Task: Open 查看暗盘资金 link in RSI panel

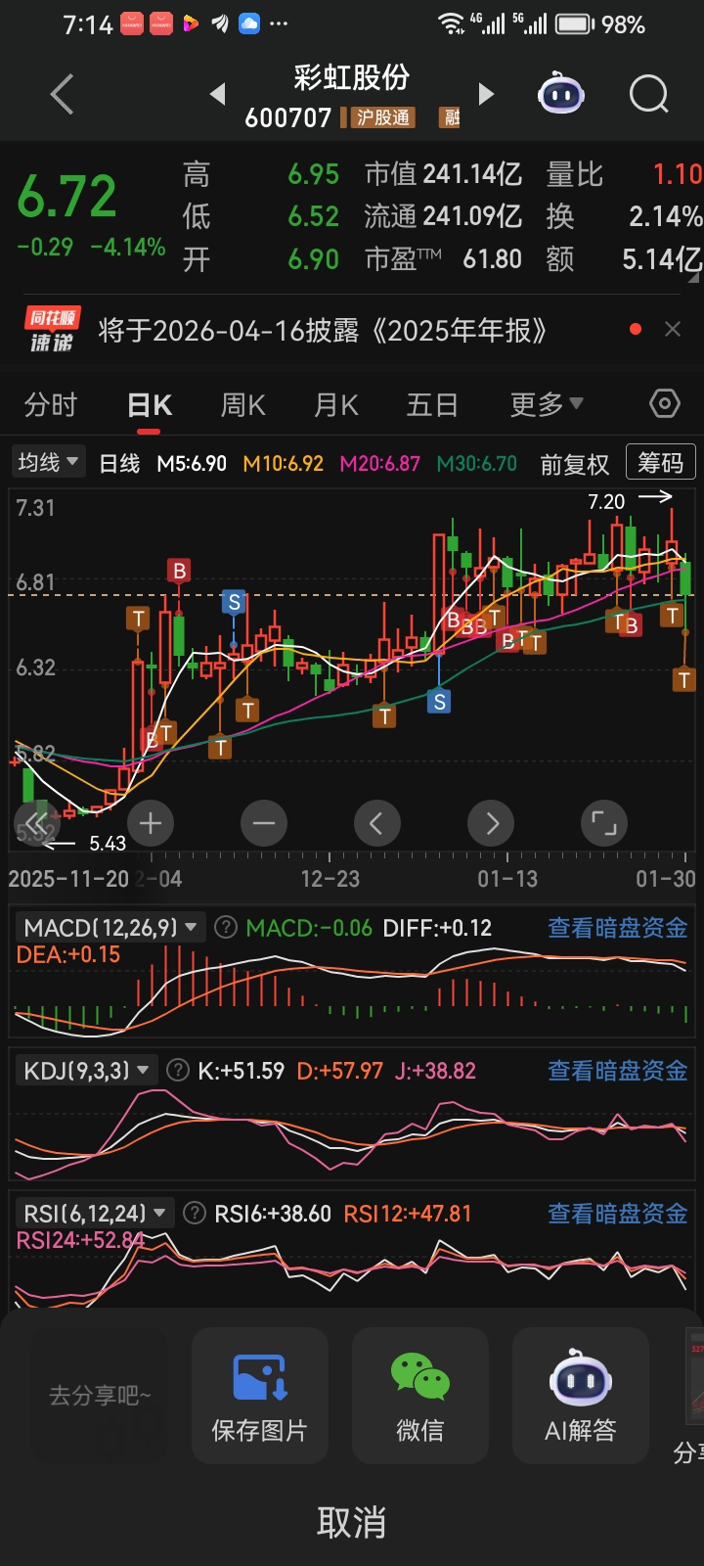Action: pyautogui.click(x=618, y=1214)
